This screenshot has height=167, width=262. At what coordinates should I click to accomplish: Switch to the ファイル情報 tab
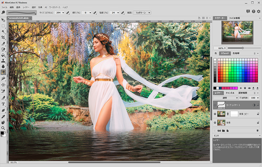coord(234,18)
